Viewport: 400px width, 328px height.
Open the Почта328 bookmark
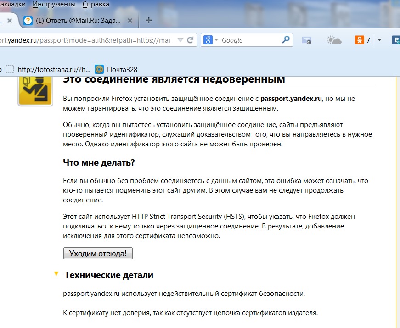116,70
